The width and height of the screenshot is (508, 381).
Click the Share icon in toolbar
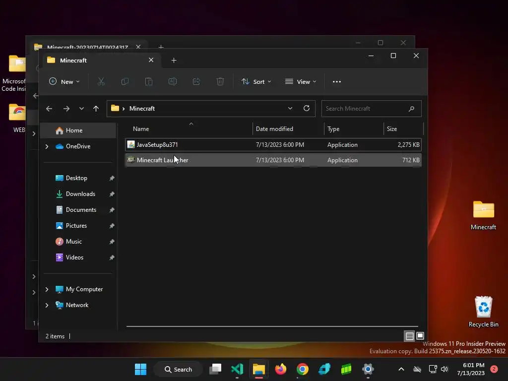(196, 82)
